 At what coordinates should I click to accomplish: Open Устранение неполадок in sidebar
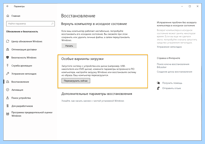(x=24, y=74)
